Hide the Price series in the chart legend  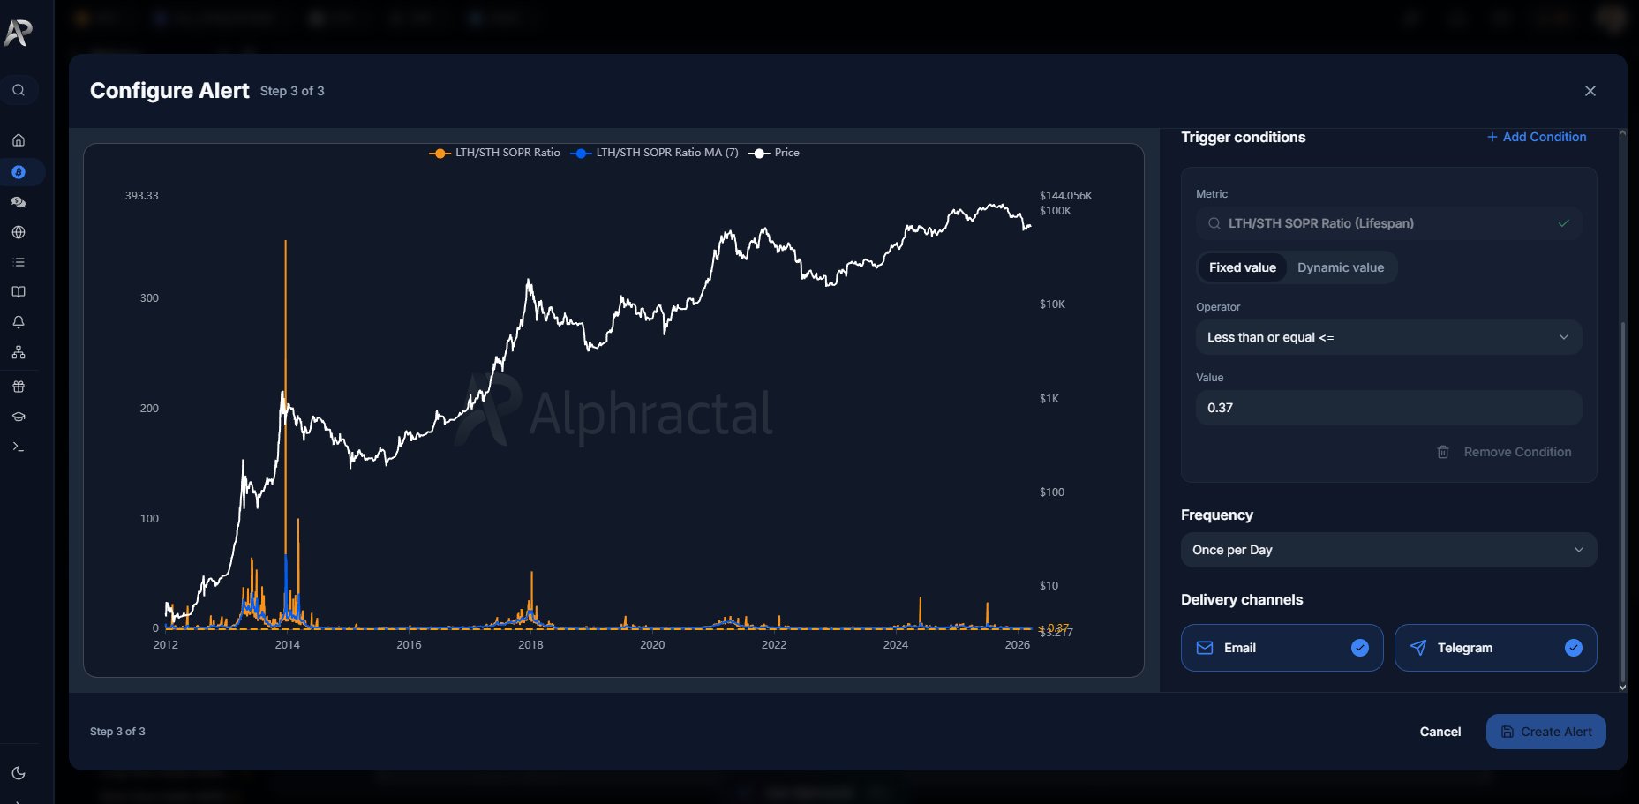click(775, 153)
